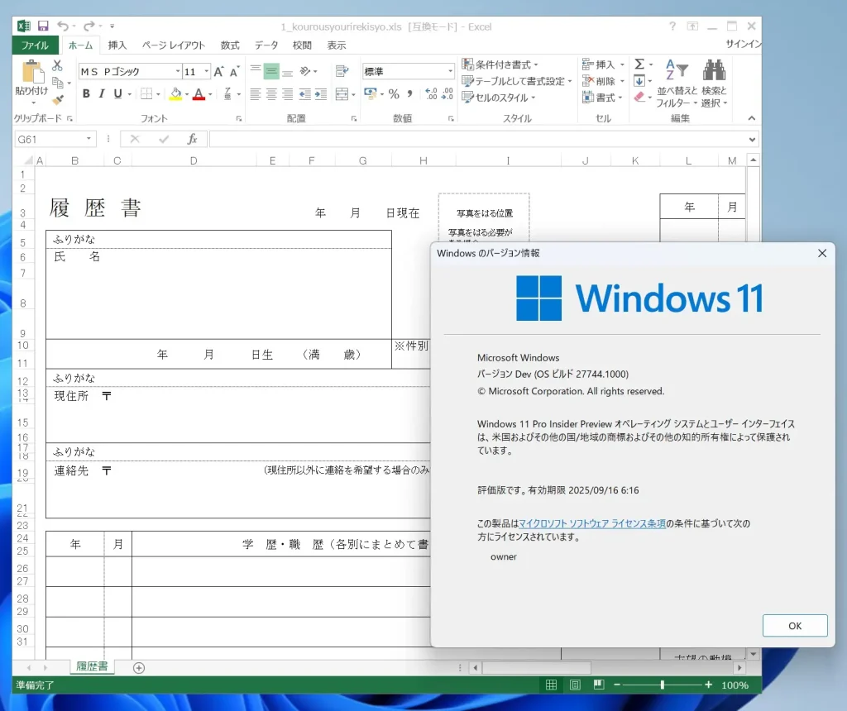This screenshot has height=711, width=847.
Task: Toggle top vertical alignment button
Action: (x=256, y=71)
